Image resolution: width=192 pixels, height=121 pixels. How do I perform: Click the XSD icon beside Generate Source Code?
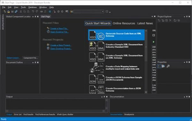pyautogui.click(x=92, y=35)
